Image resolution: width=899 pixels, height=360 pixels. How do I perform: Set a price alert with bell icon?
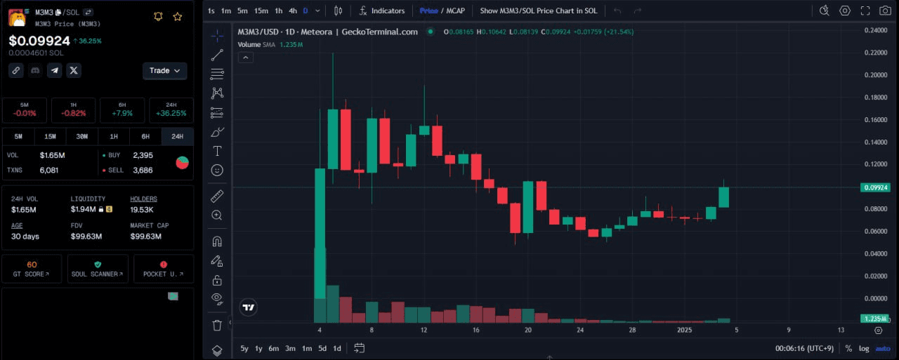(159, 16)
